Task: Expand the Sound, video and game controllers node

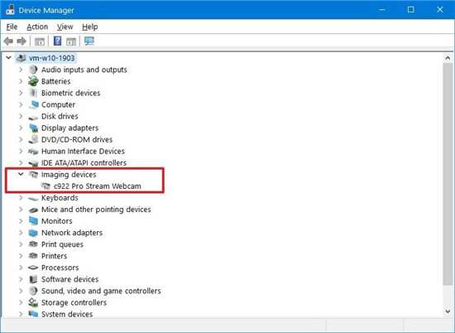Action: (x=21, y=291)
